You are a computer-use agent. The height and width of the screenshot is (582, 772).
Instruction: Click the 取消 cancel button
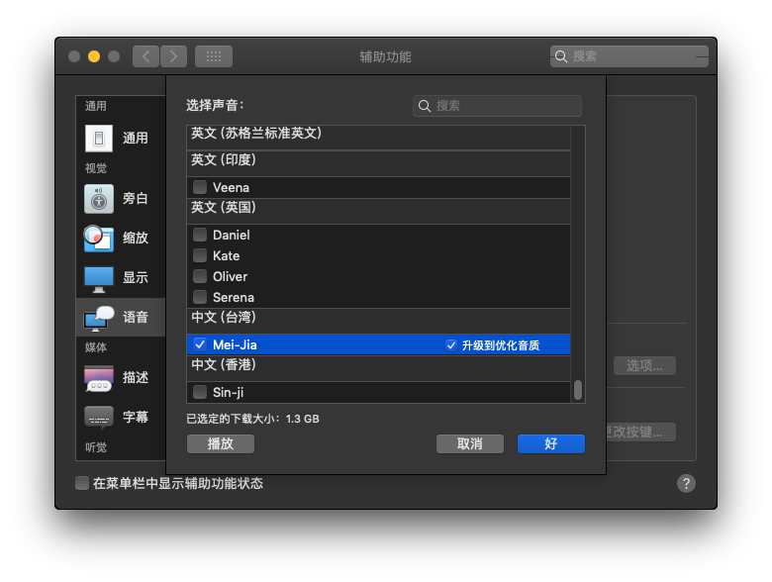click(470, 443)
